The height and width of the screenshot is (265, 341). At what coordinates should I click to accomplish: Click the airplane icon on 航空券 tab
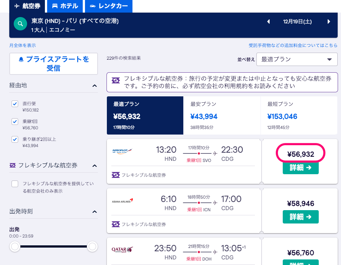tap(17, 6)
